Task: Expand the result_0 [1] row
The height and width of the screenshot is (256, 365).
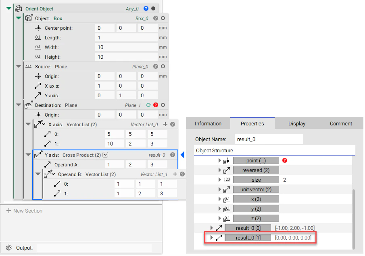Action: coord(211,238)
